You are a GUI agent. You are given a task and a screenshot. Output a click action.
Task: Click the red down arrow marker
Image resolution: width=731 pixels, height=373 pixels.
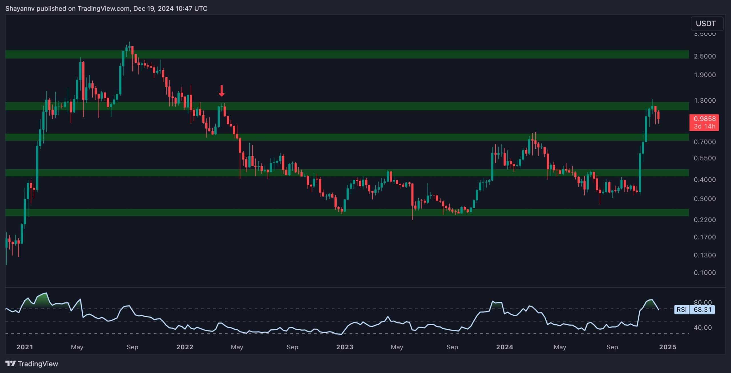coord(222,91)
